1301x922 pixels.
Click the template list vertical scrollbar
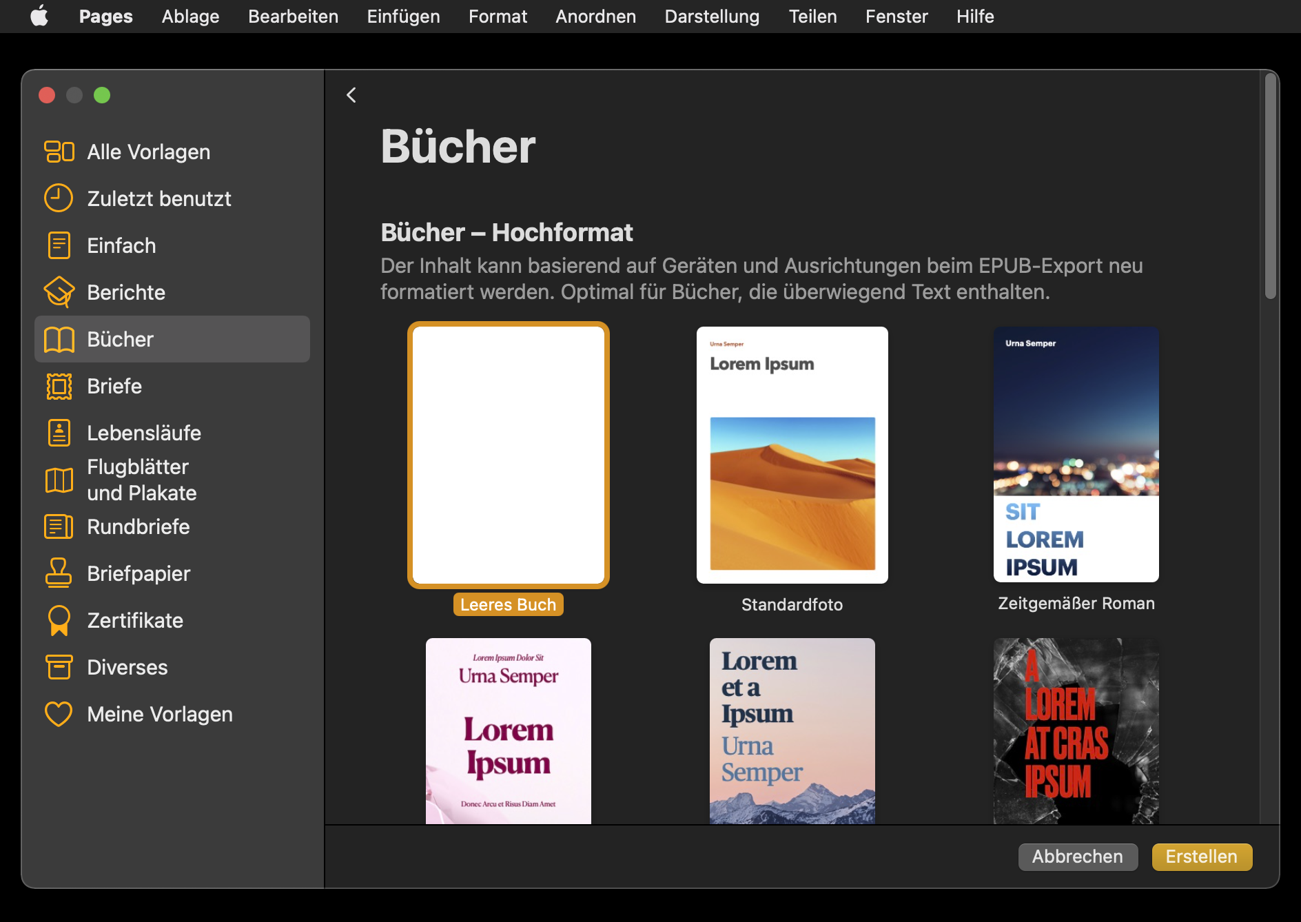[1270, 186]
